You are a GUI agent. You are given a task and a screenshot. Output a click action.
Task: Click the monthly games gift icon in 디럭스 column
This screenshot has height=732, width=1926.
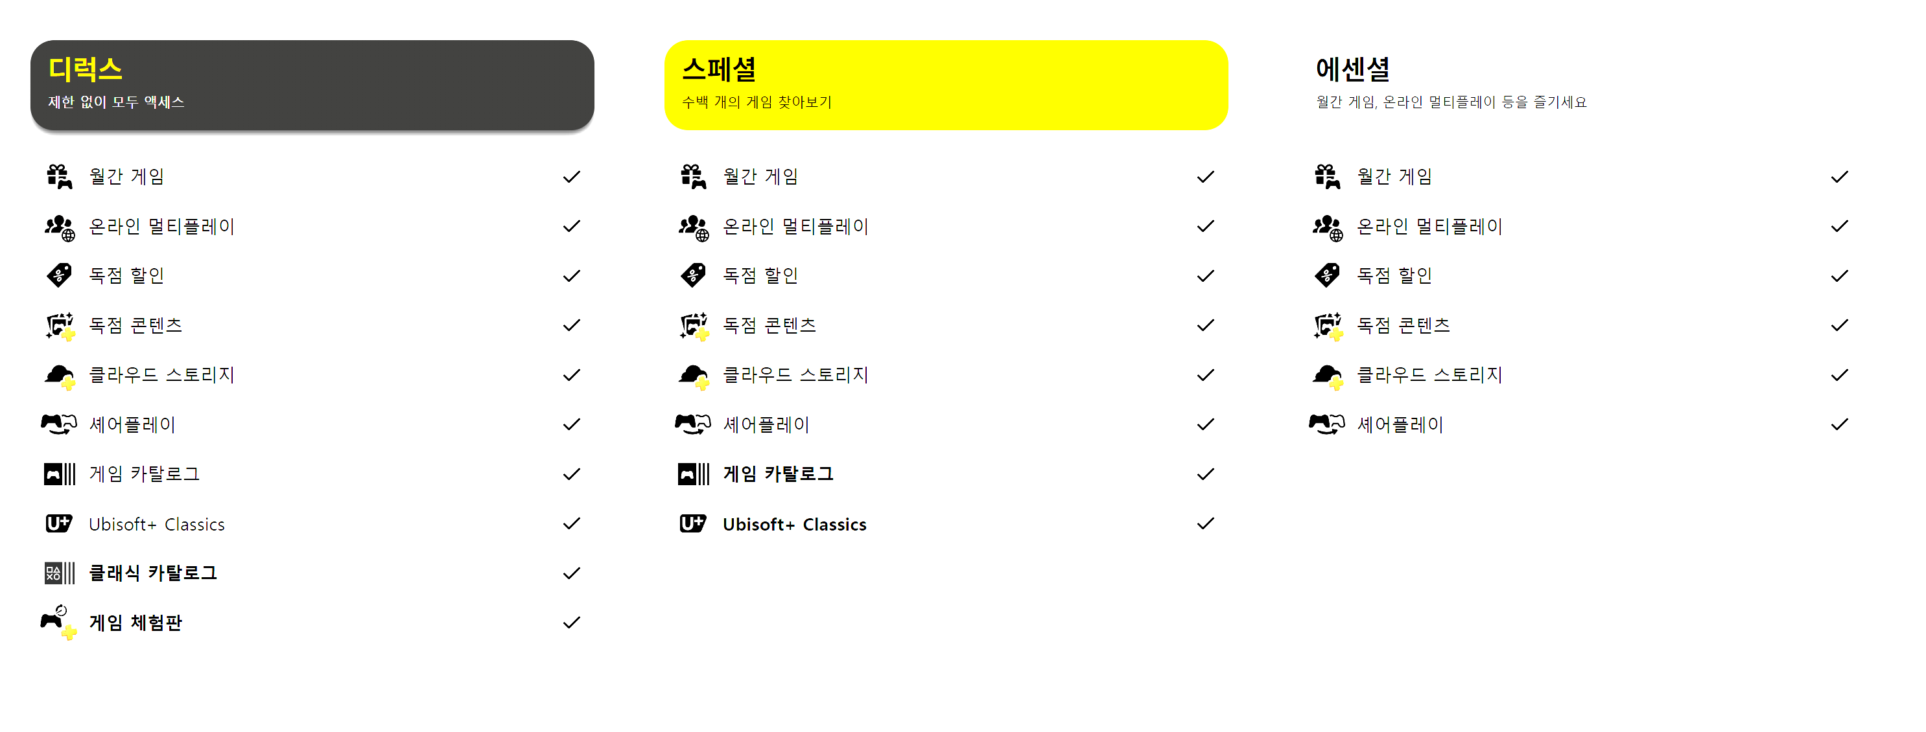pyautogui.click(x=59, y=177)
